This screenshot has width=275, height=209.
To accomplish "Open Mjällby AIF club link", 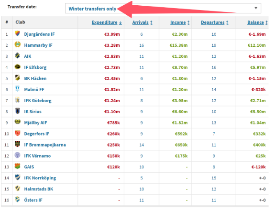I will click(35, 123).
